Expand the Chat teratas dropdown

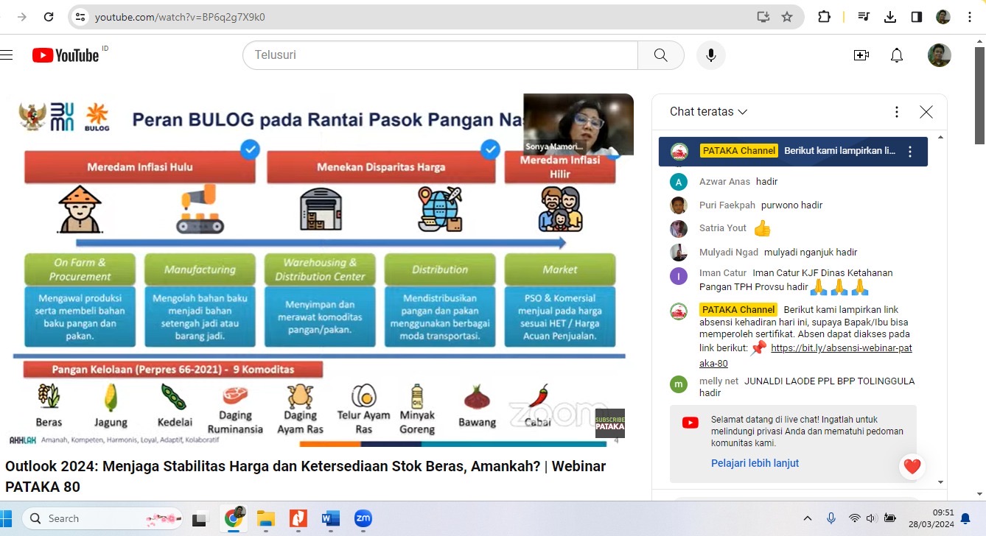(709, 112)
